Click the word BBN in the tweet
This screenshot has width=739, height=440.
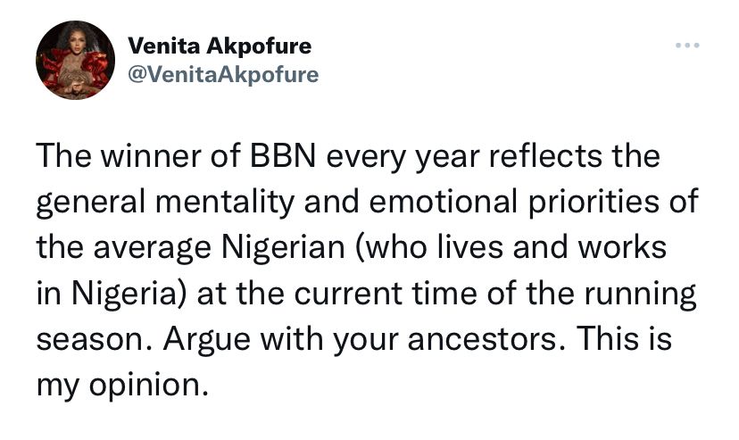283,156
